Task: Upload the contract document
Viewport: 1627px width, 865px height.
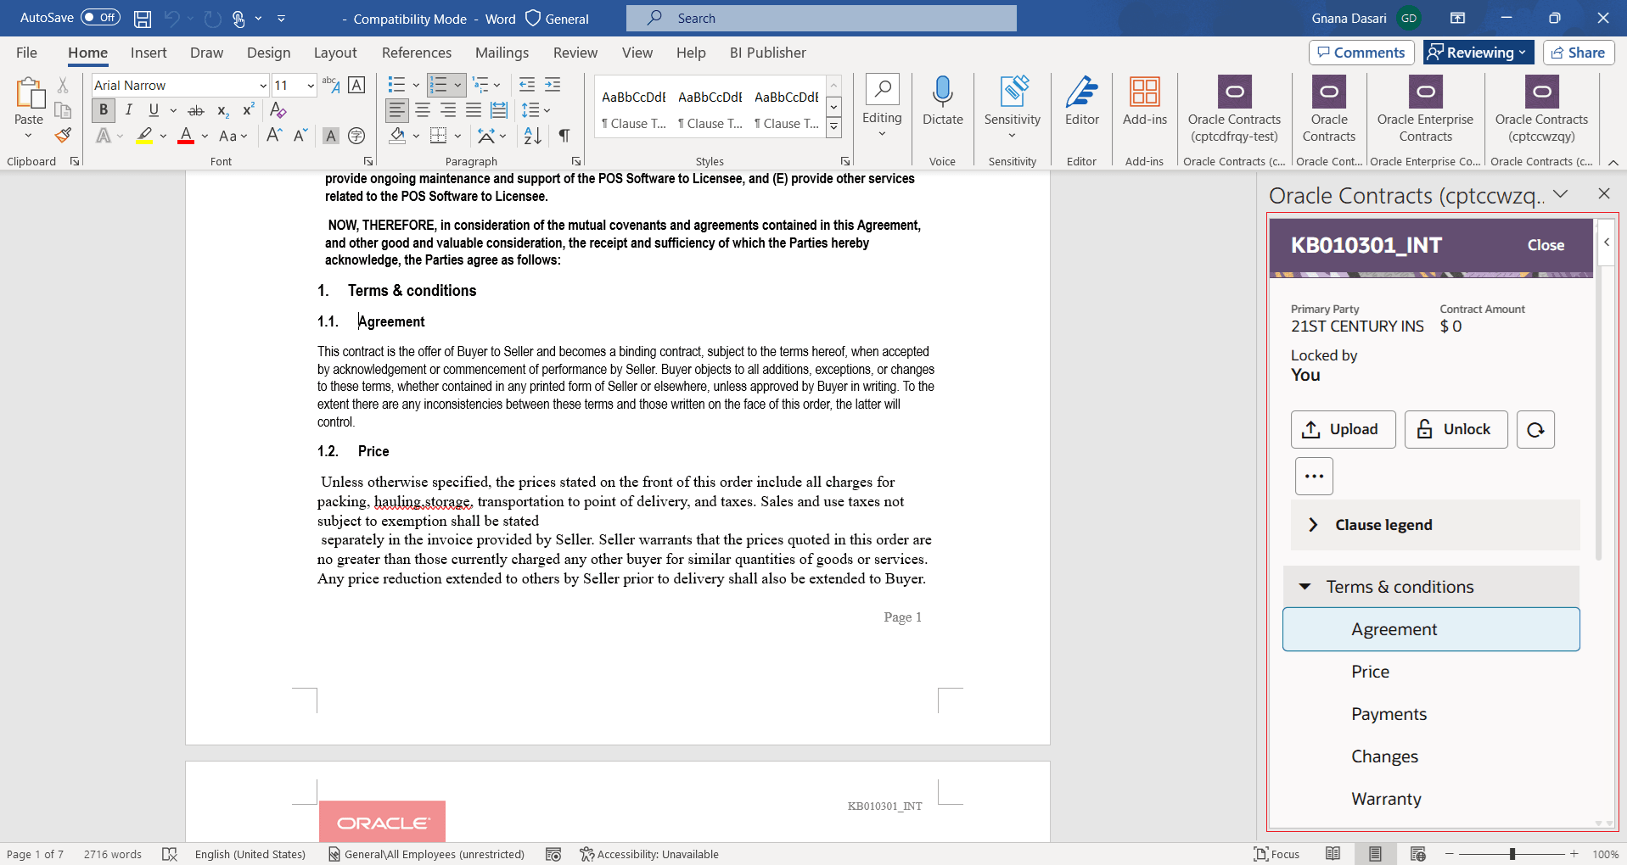Action: coord(1343,429)
